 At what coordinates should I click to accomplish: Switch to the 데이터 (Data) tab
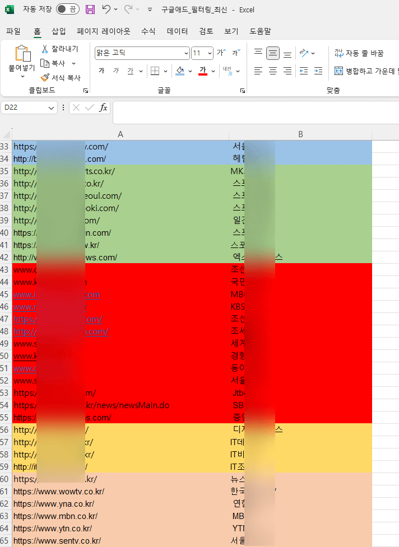(x=177, y=31)
